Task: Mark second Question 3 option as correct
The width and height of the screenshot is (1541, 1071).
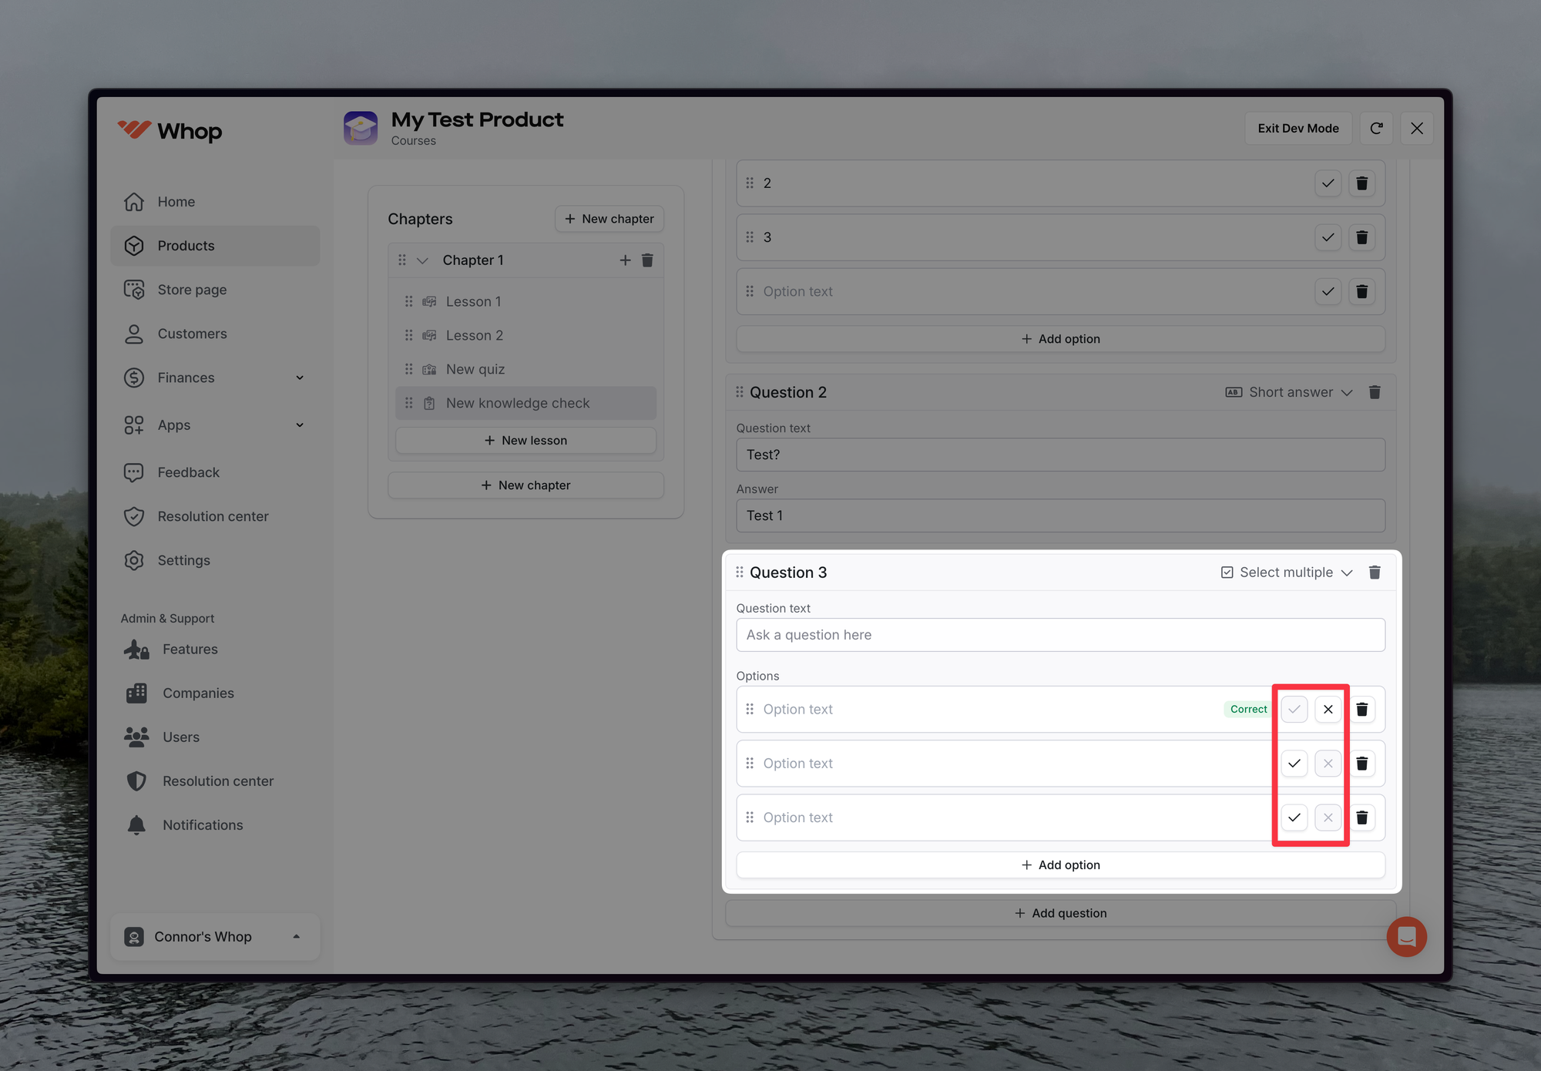Action: 1294,764
